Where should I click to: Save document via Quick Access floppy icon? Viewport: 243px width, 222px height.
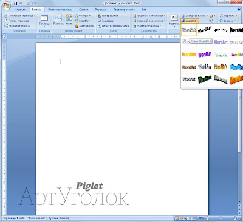click(16, 3)
